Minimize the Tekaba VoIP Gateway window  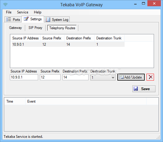point(135,4)
